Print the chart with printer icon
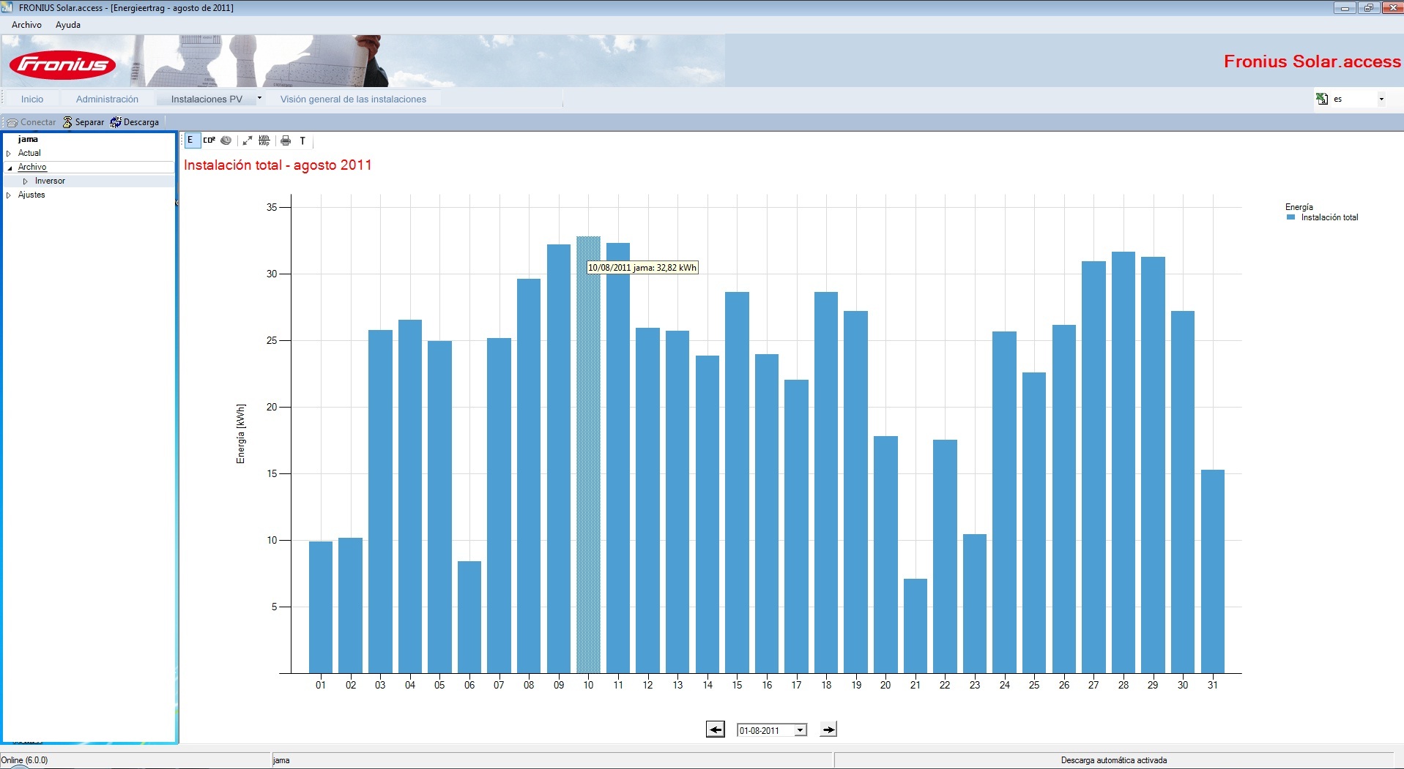Image resolution: width=1404 pixels, height=769 pixels. point(286,140)
